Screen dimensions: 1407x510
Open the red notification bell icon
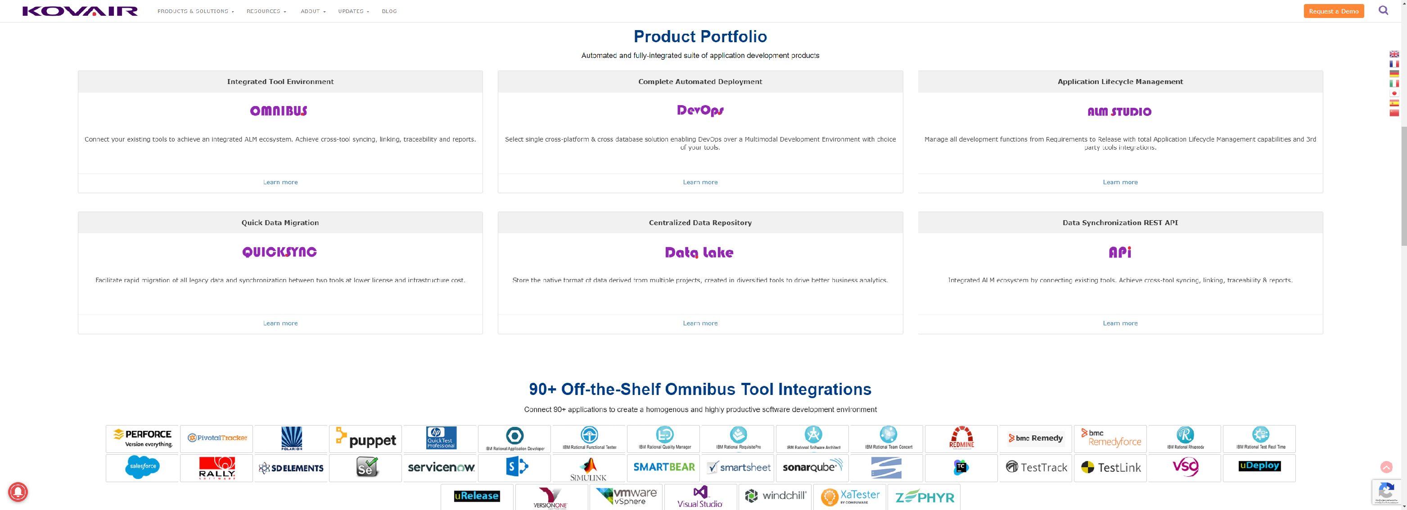click(18, 492)
